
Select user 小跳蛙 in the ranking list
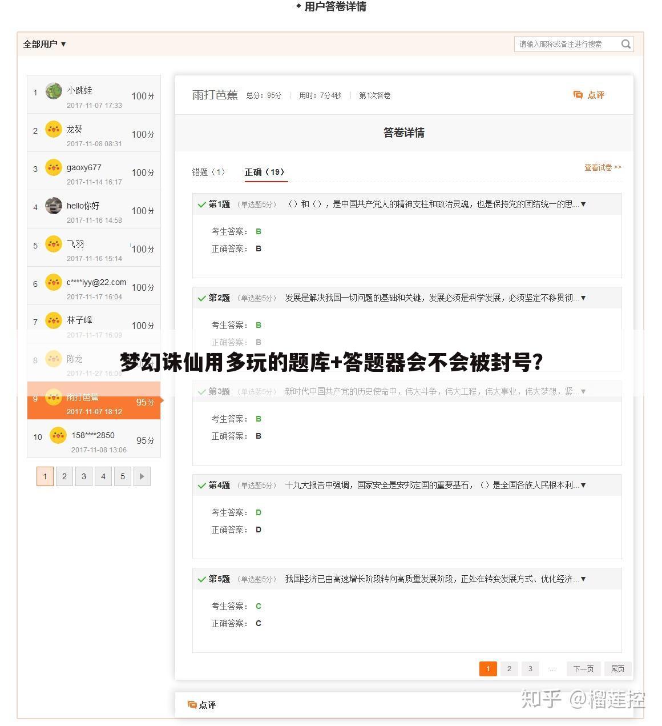point(94,94)
